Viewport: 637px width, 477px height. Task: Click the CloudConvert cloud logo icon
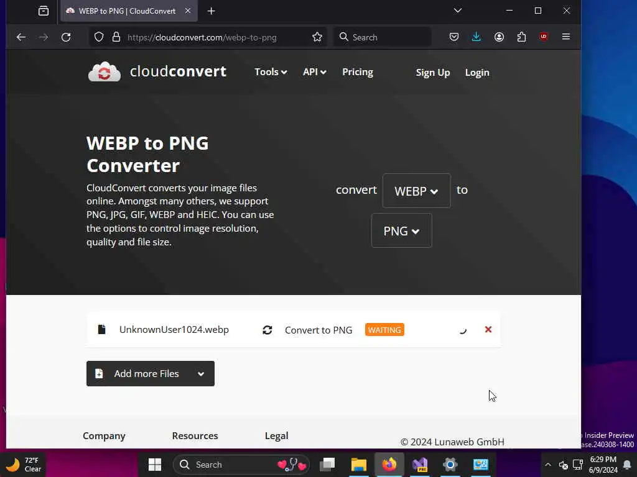tap(105, 72)
